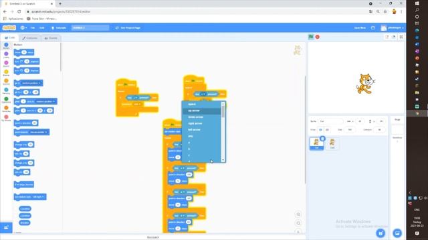Click the green flag to run the project
Screen dimensions: 428x240
(311, 37)
